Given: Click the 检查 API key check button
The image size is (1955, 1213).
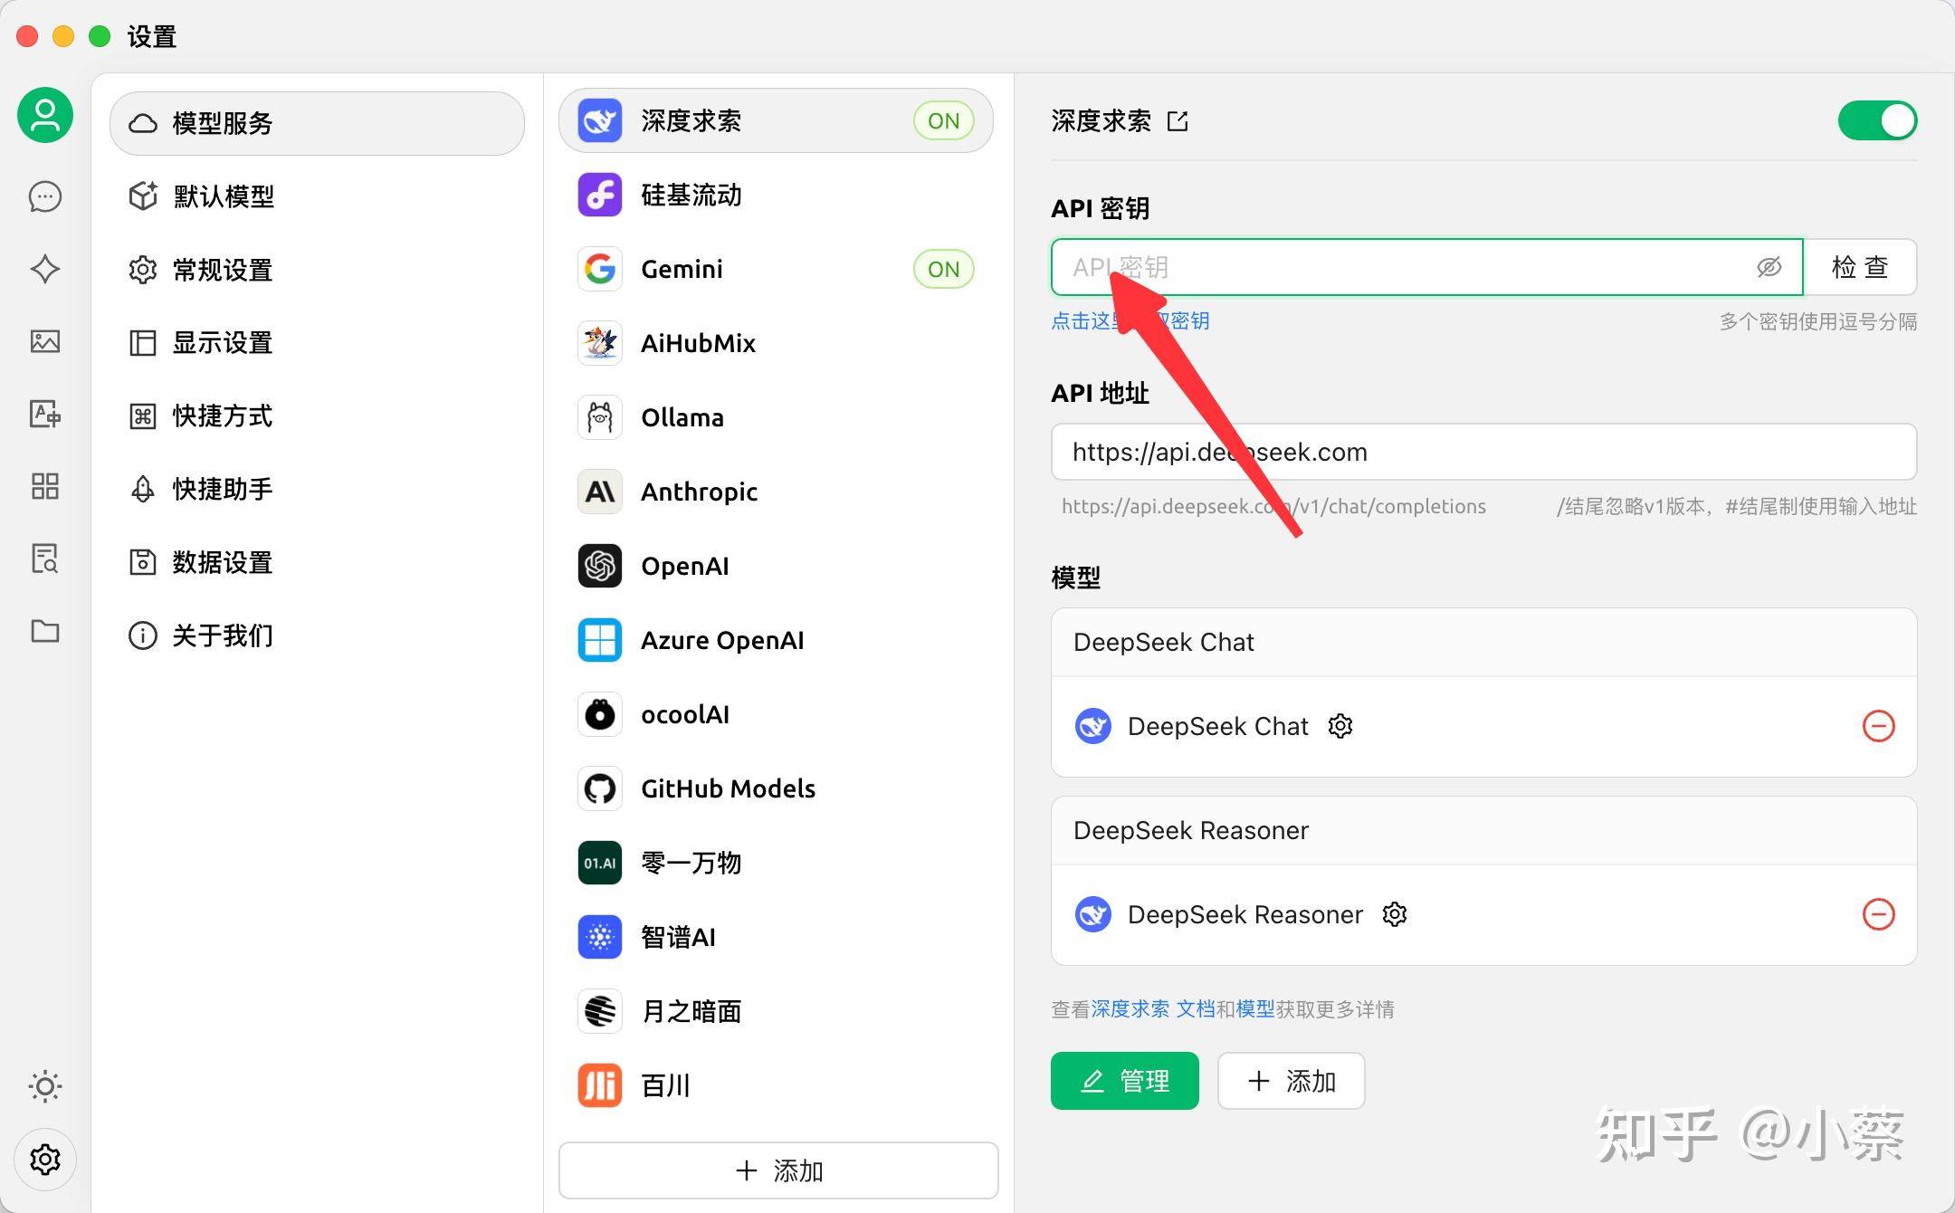Looking at the screenshot, I should tap(1860, 267).
